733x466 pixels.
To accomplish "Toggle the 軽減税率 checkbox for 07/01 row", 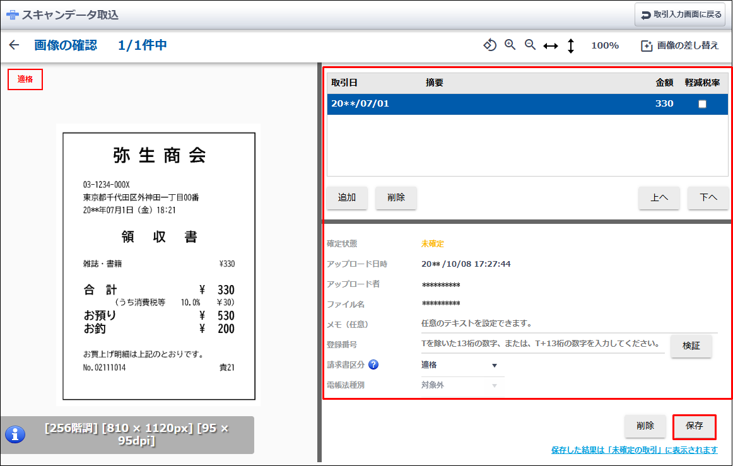I will tap(702, 104).
